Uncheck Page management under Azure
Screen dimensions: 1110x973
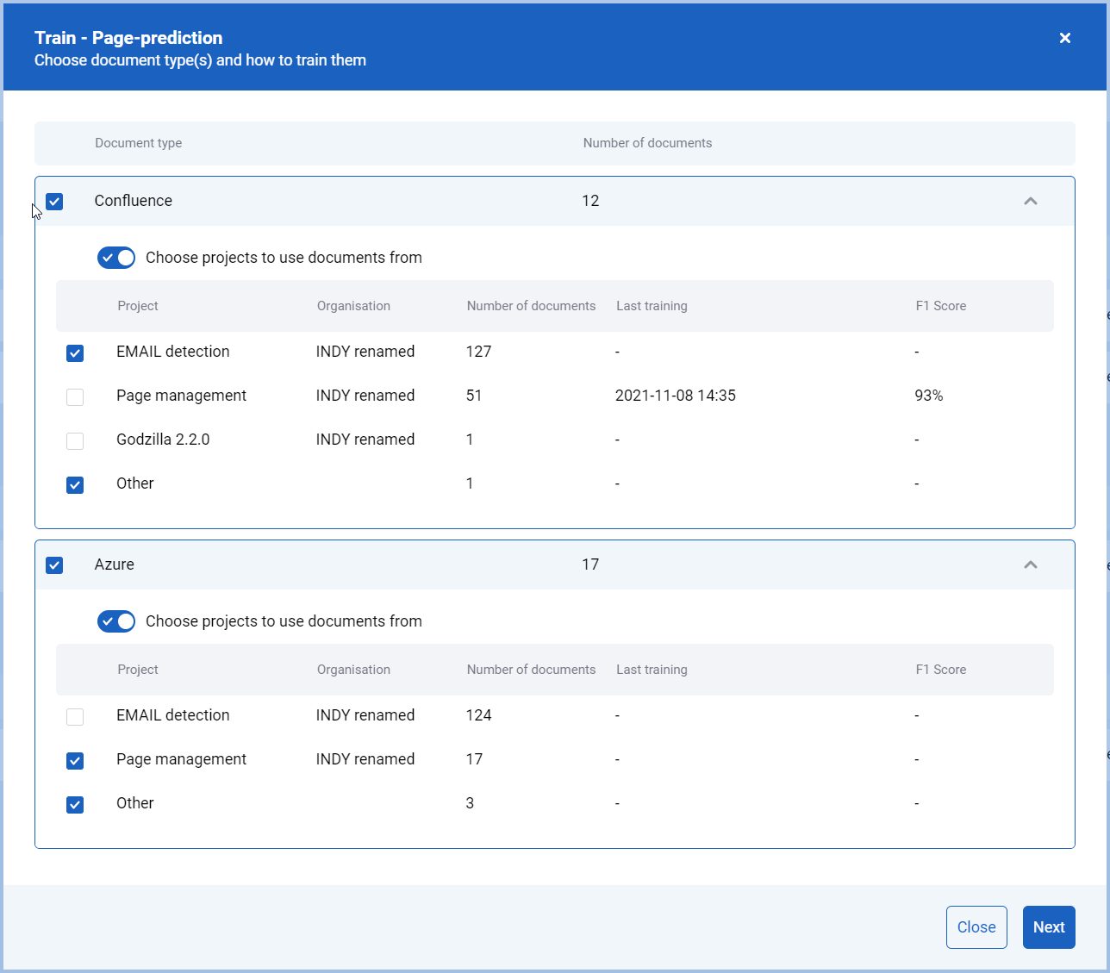pyautogui.click(x=75, y=761)
